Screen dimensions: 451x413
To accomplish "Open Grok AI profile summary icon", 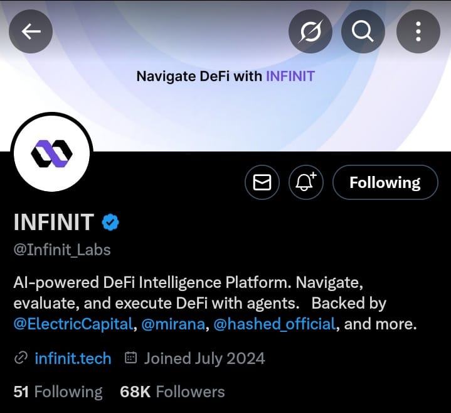I will pos(310,31).
